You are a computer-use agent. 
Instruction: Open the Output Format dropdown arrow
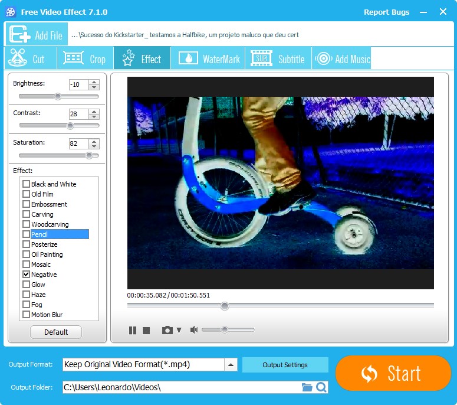(x=231, y=365)
